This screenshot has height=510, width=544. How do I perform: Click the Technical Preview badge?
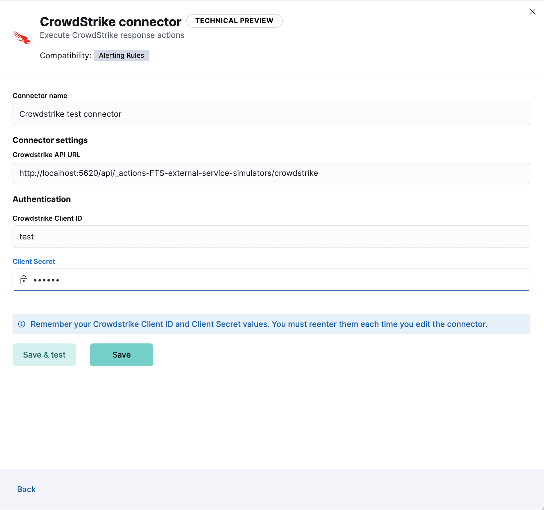click(234, 21)
